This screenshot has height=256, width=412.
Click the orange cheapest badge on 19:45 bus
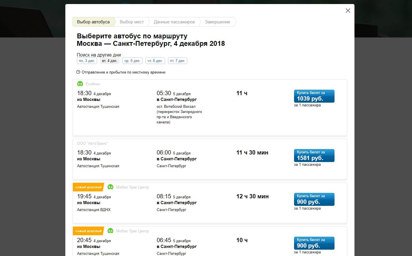88,187
